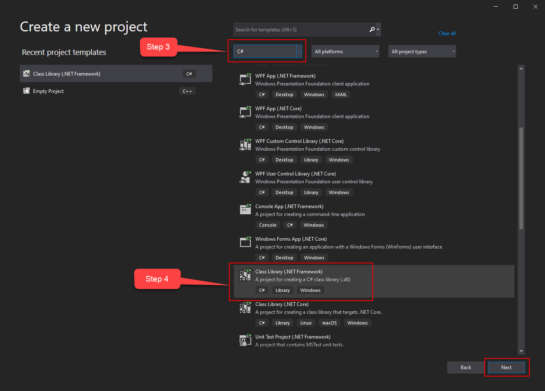Select Class Library (.NET Framework) in template list
545x391 pixels.
[374, 281]
